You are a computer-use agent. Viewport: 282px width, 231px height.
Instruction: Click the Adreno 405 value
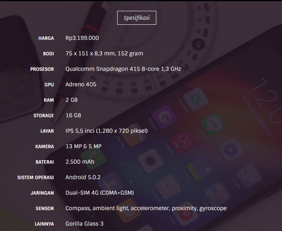[81, 84]
